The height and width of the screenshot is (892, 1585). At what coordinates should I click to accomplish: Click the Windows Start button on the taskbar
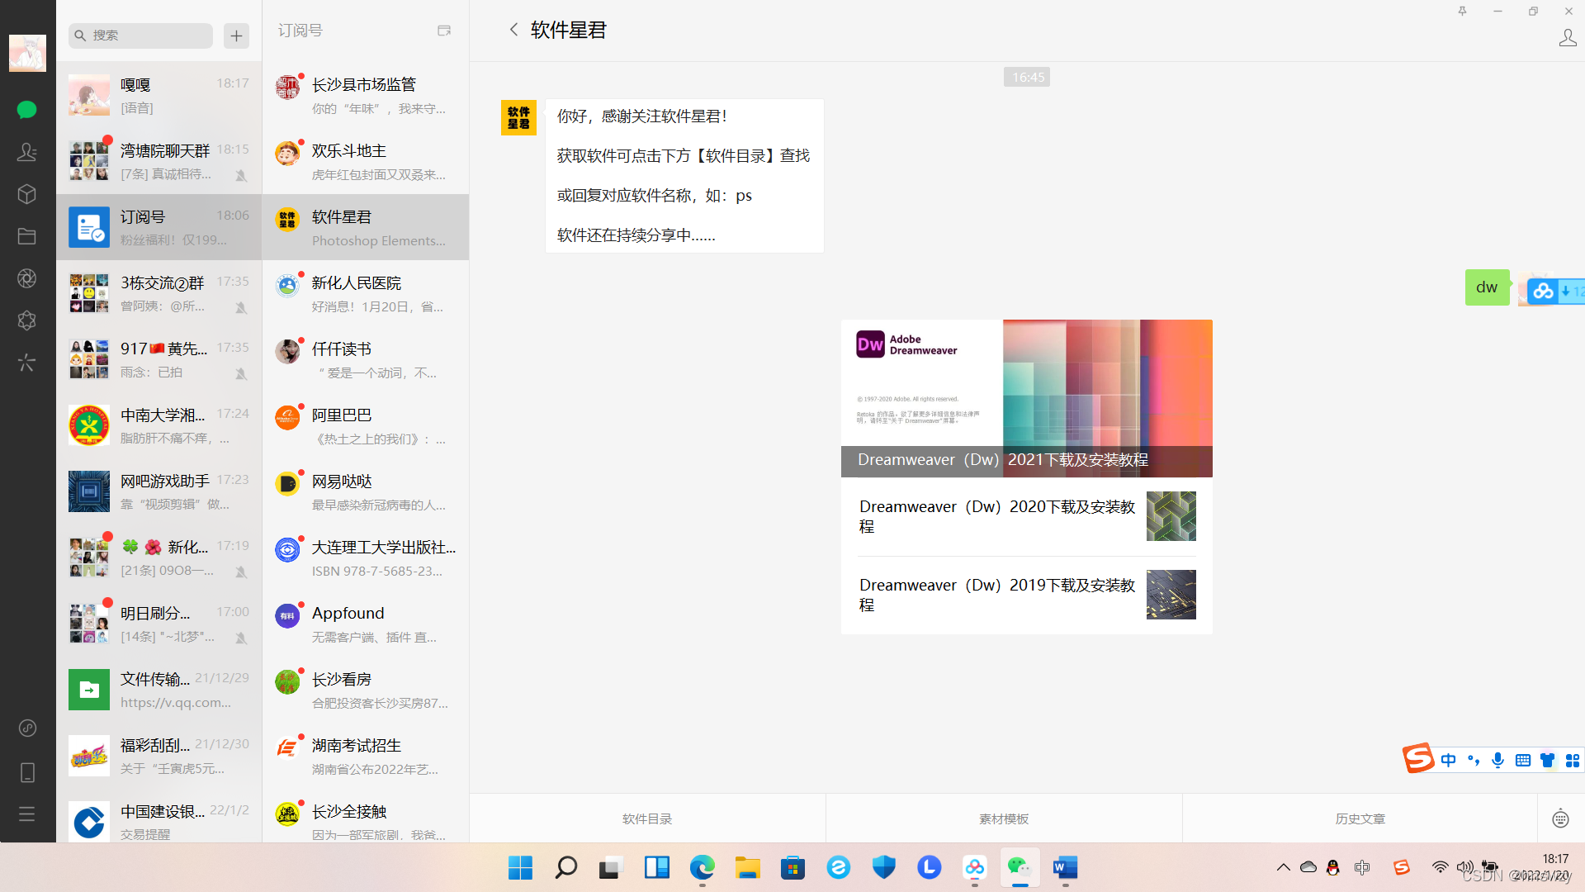520,867
